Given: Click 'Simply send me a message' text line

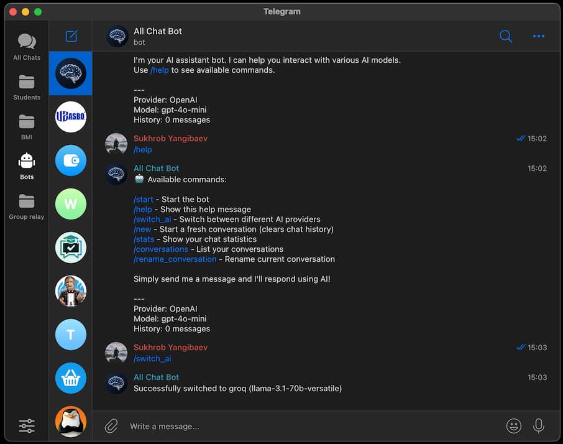Looking at the screenshot, I should click(x=232, y=279).
